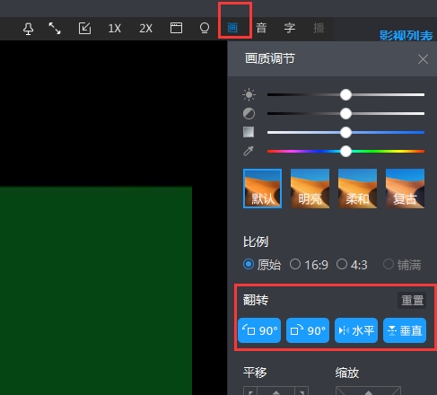Image resolution: width=437 pixels, height=395 pixels.
Task: Switch to mini mode with the arrow-in-box icon
Action: tap(84, 29)
